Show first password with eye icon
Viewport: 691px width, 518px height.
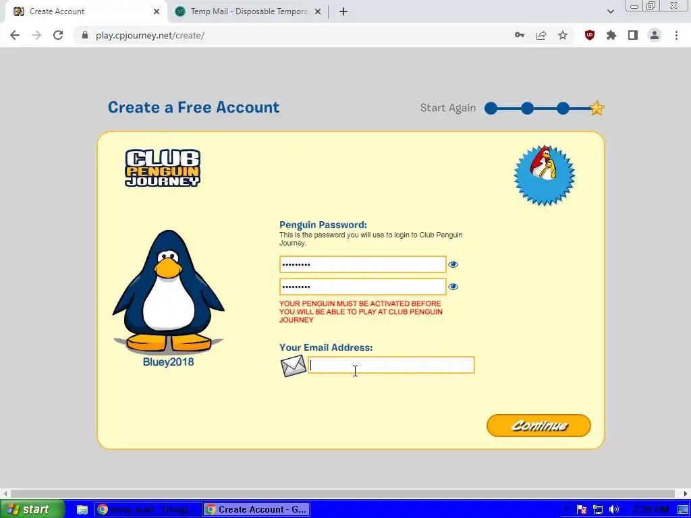tap(453, 264)
